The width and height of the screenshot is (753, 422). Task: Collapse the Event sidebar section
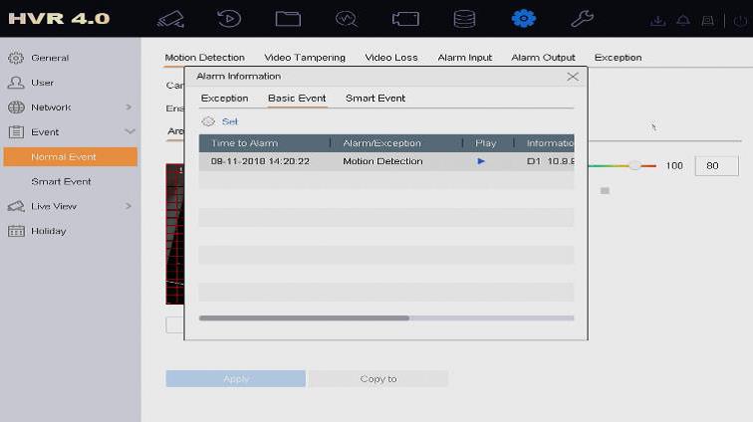(128, 131)
